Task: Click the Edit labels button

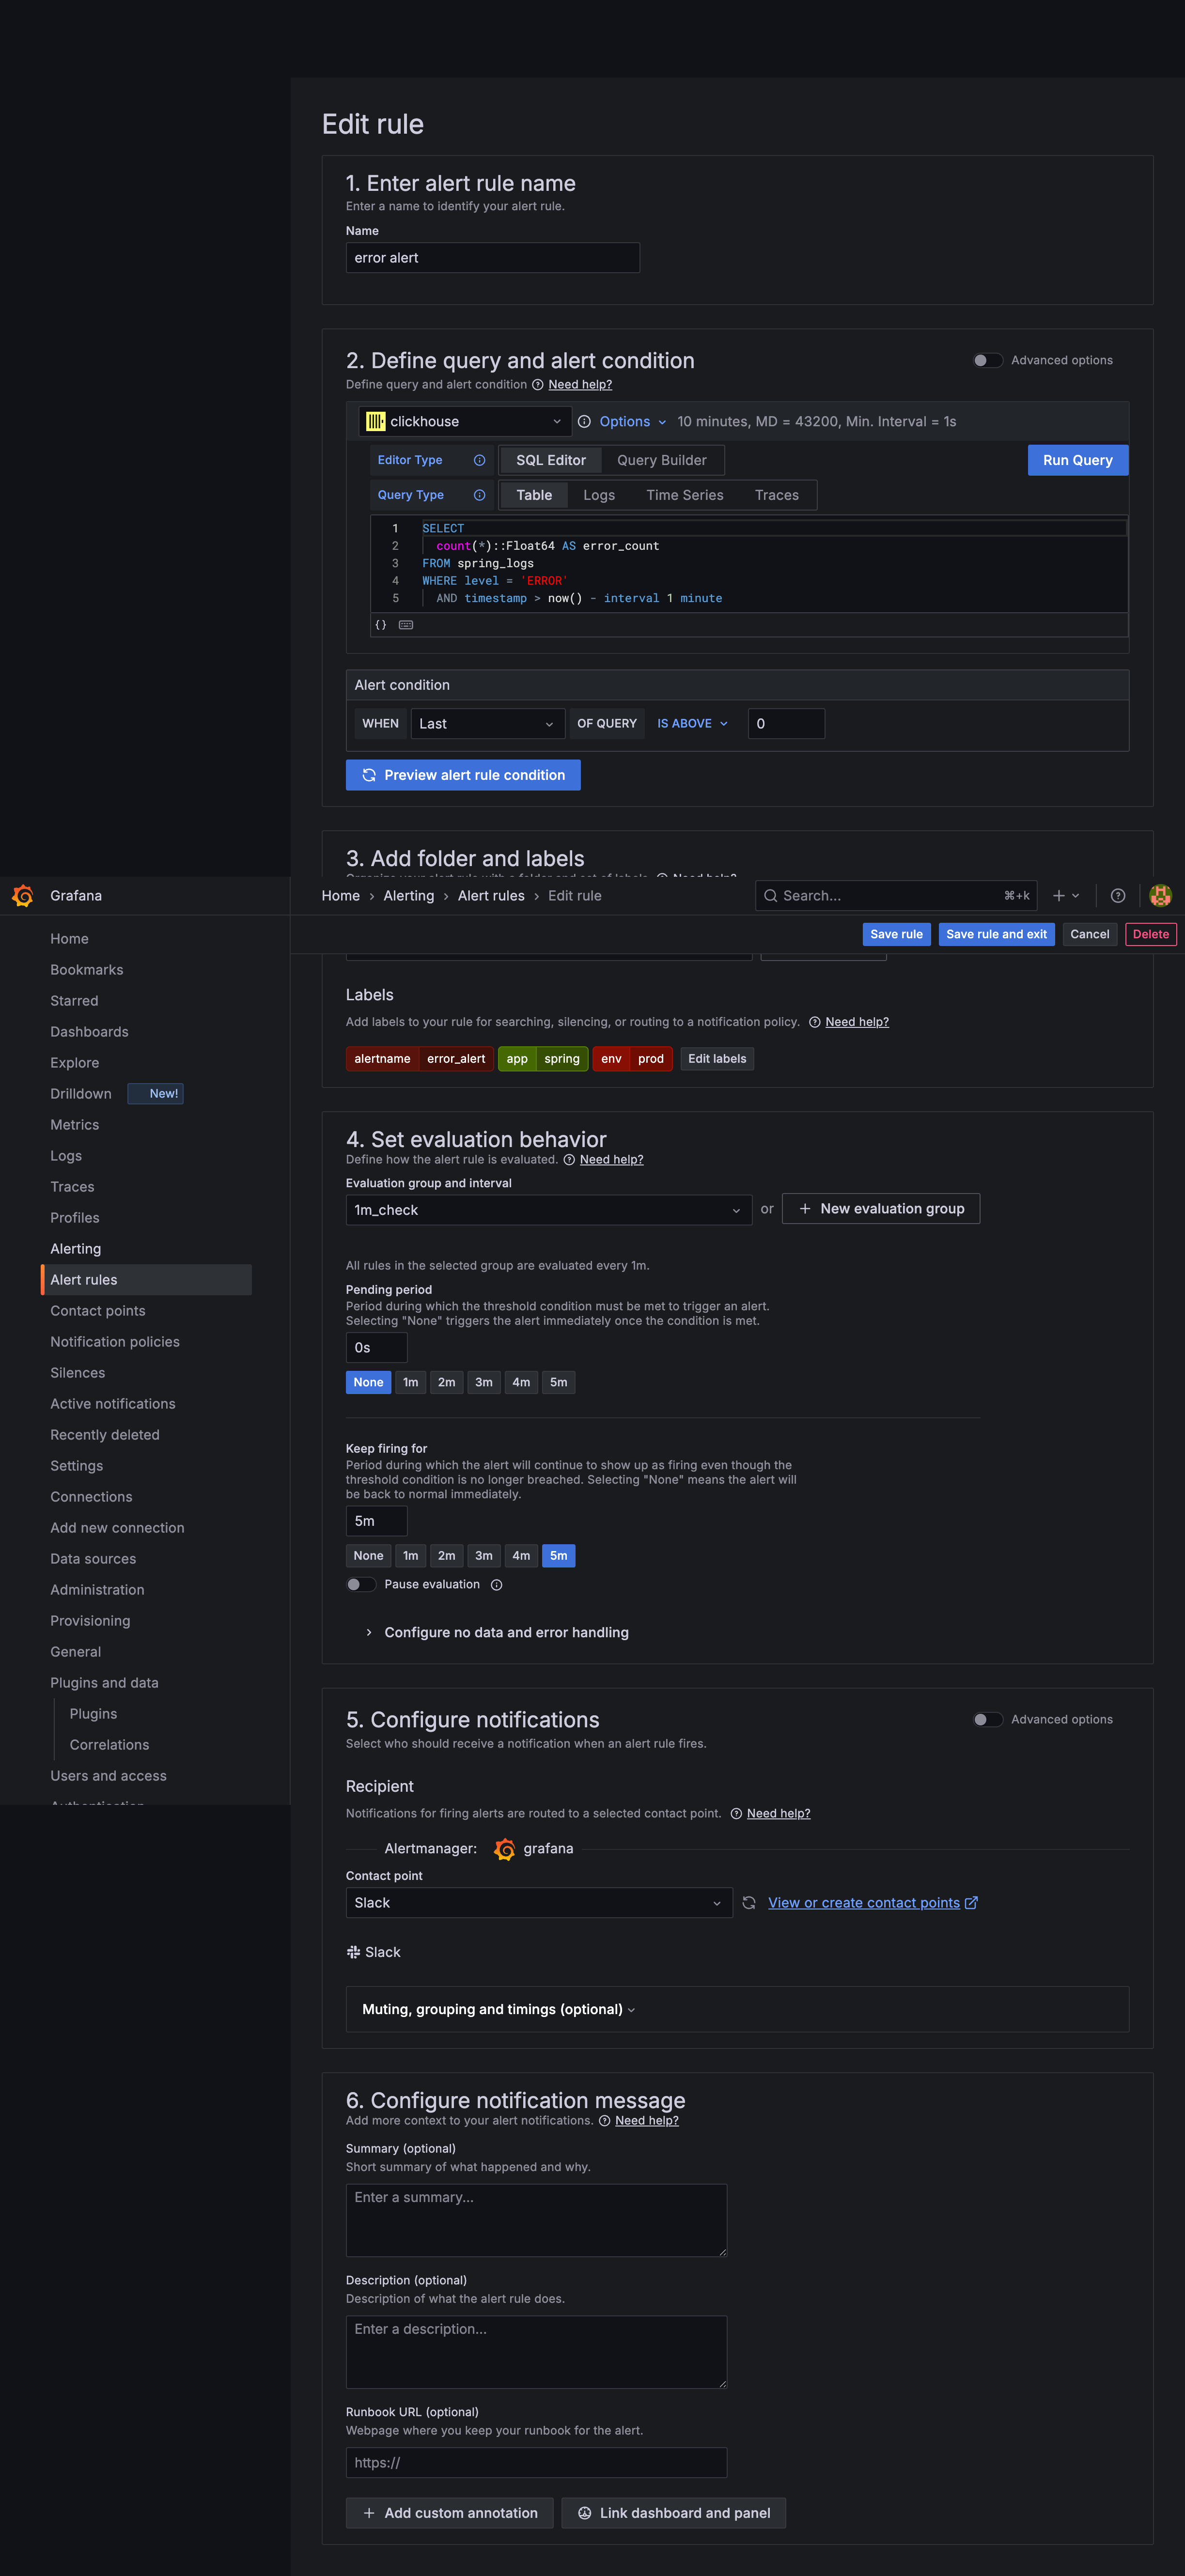Action: coord(717,1058)
